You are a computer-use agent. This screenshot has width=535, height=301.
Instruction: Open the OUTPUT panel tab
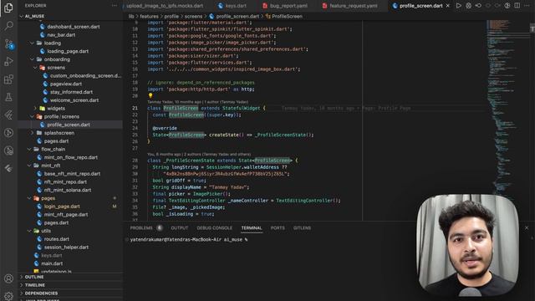(x=180, y=228)
